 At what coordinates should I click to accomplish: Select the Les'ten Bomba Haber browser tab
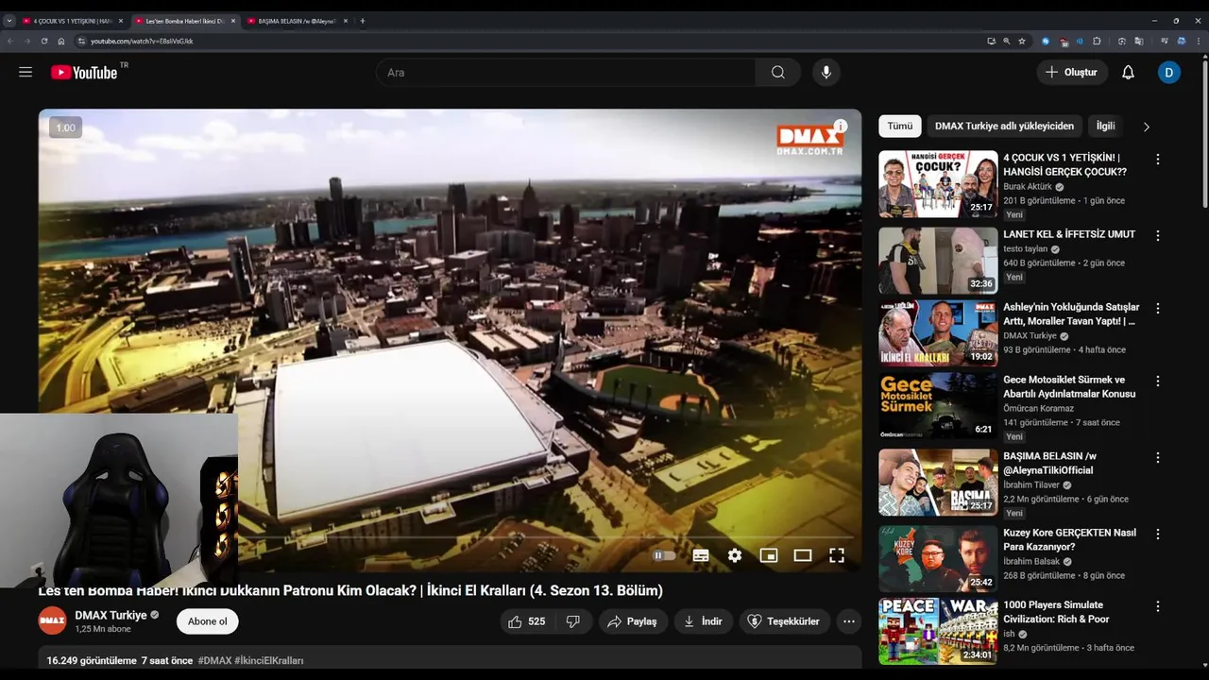click(184, 21)
